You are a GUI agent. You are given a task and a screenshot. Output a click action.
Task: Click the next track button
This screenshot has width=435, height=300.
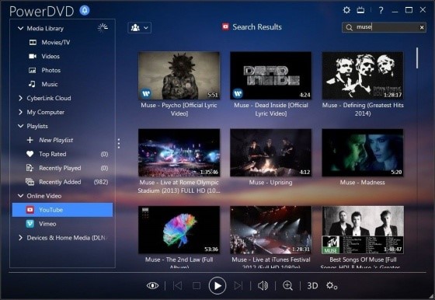pos(238,285)
